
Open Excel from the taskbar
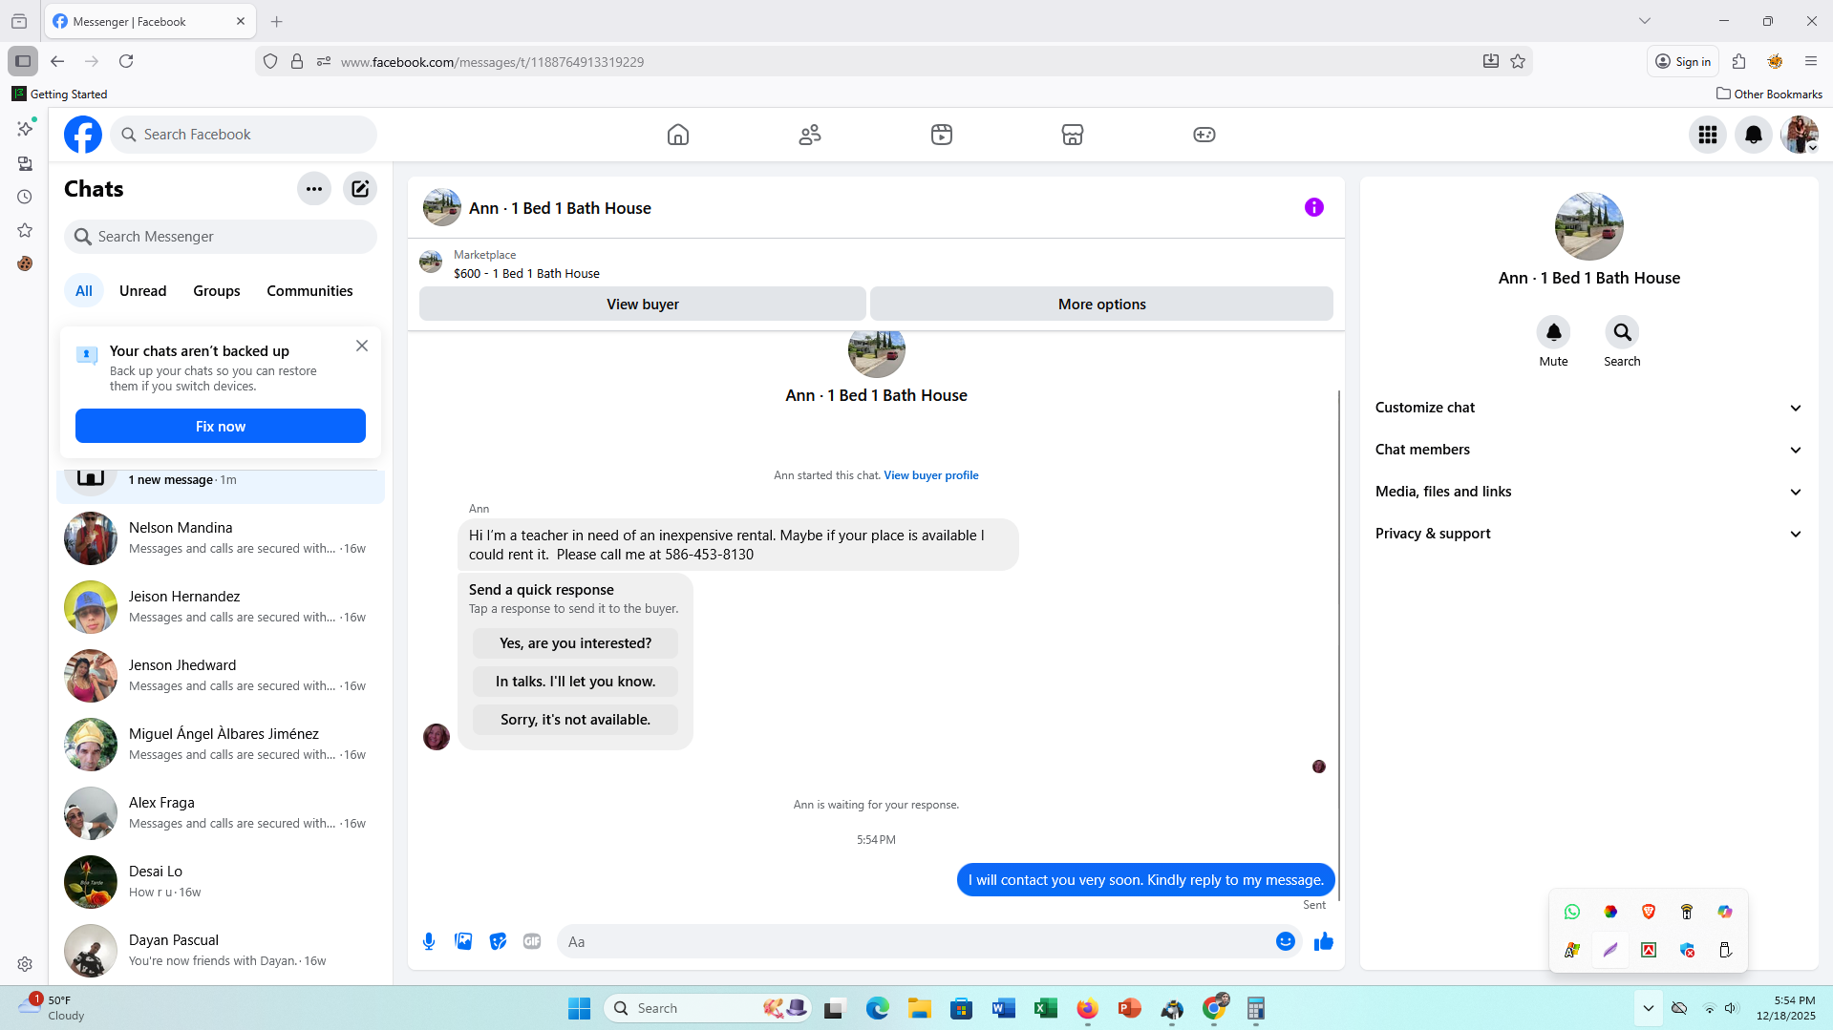pos(1045,1008)
